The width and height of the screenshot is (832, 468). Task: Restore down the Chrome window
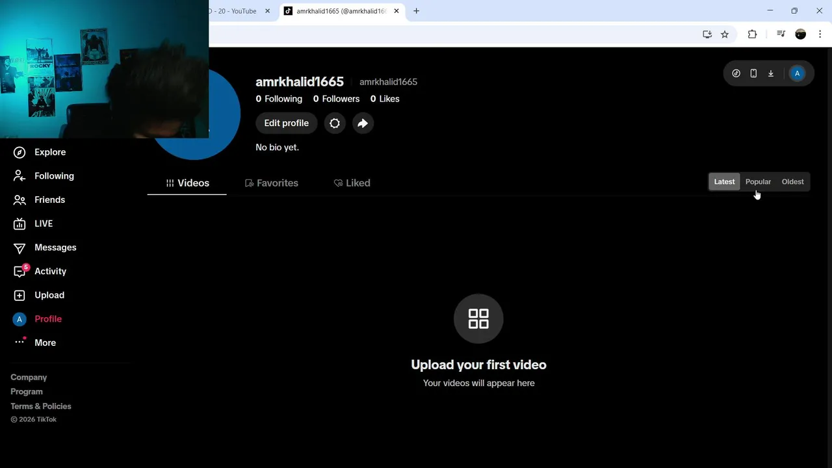[794, 11]
